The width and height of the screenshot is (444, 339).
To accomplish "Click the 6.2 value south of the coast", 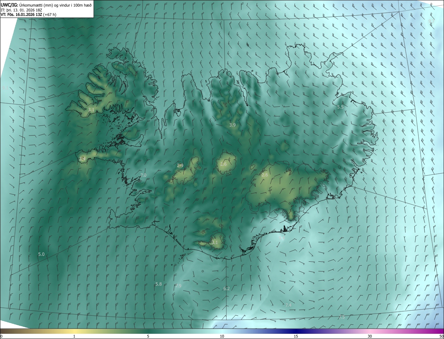I will 227,288.
